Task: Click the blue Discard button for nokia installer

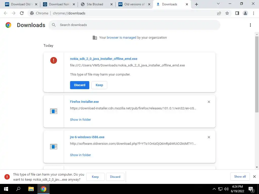Action: tap(80, 85)
